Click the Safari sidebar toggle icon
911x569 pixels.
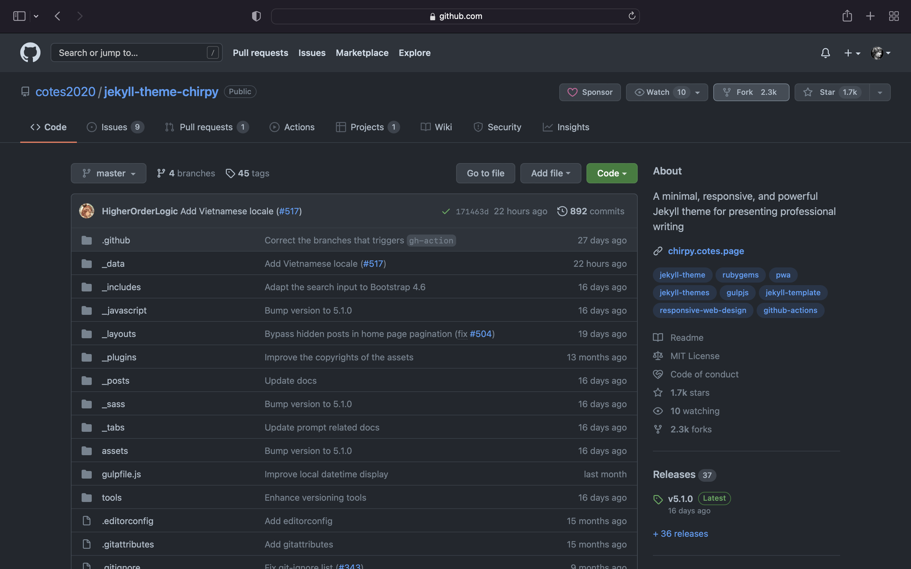[19, 16]
